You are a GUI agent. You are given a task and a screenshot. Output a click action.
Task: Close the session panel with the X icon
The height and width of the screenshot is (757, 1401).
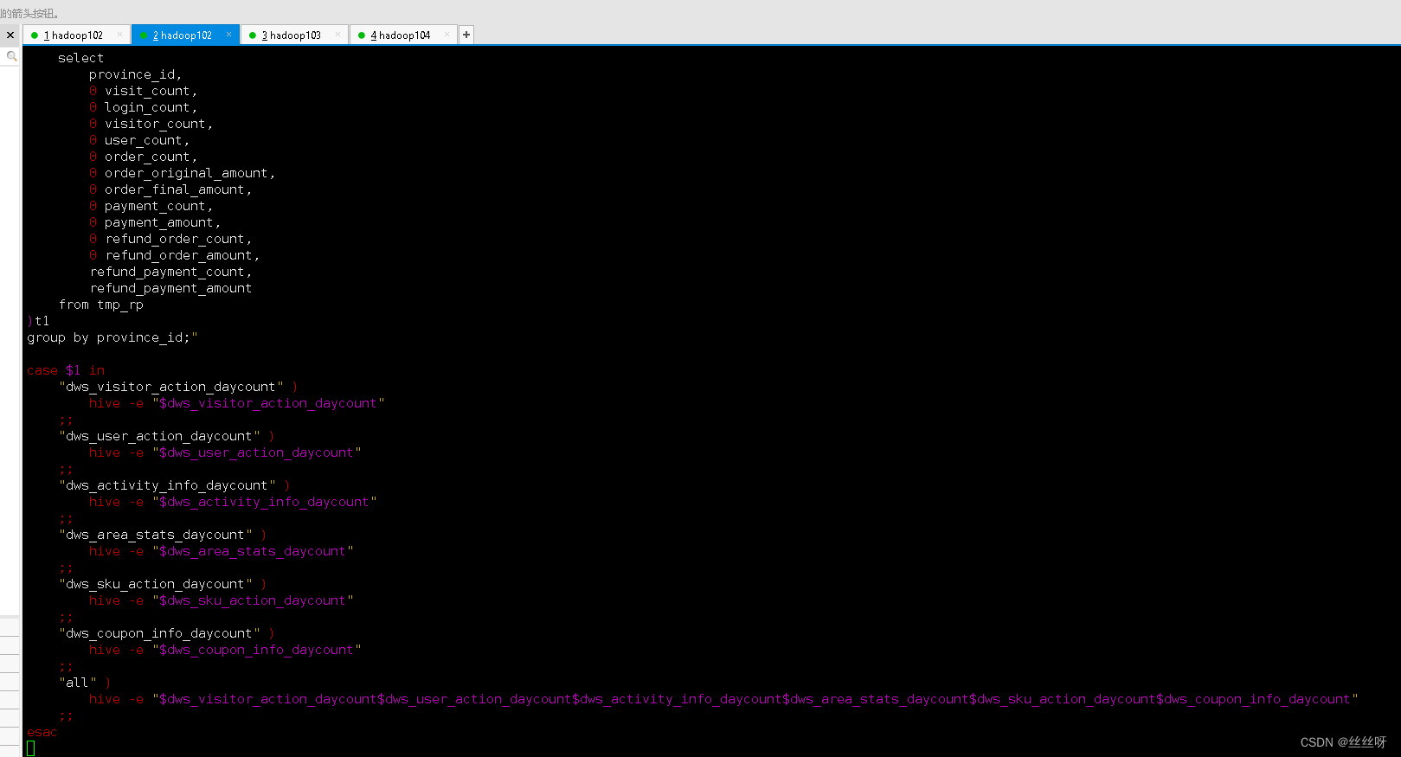pyautogui.click(x=10, y=35)
